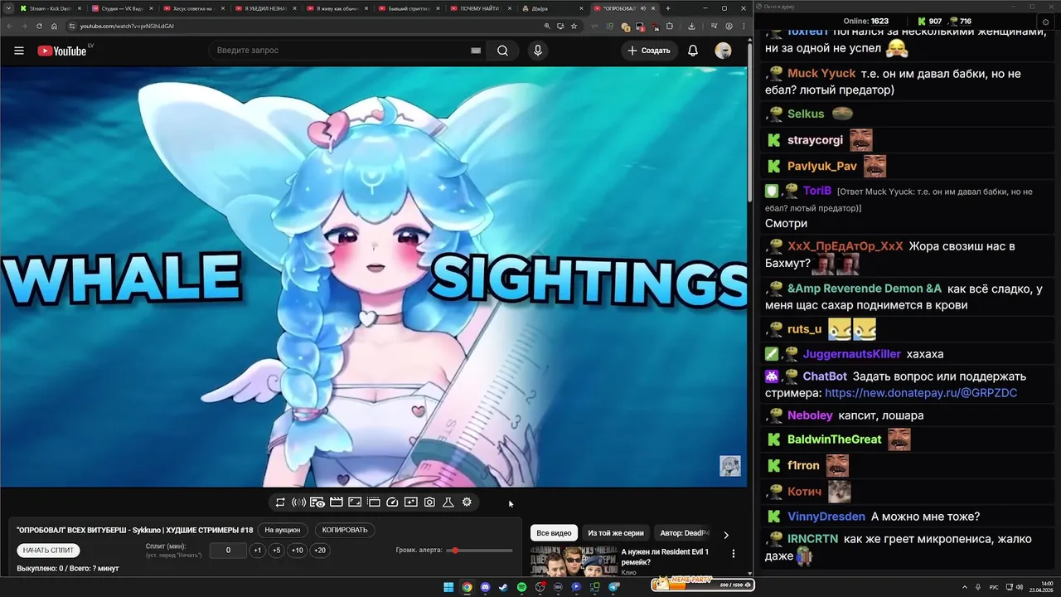
Task: Open chat window settings gear icon
Action: [x=1045, y=22]
